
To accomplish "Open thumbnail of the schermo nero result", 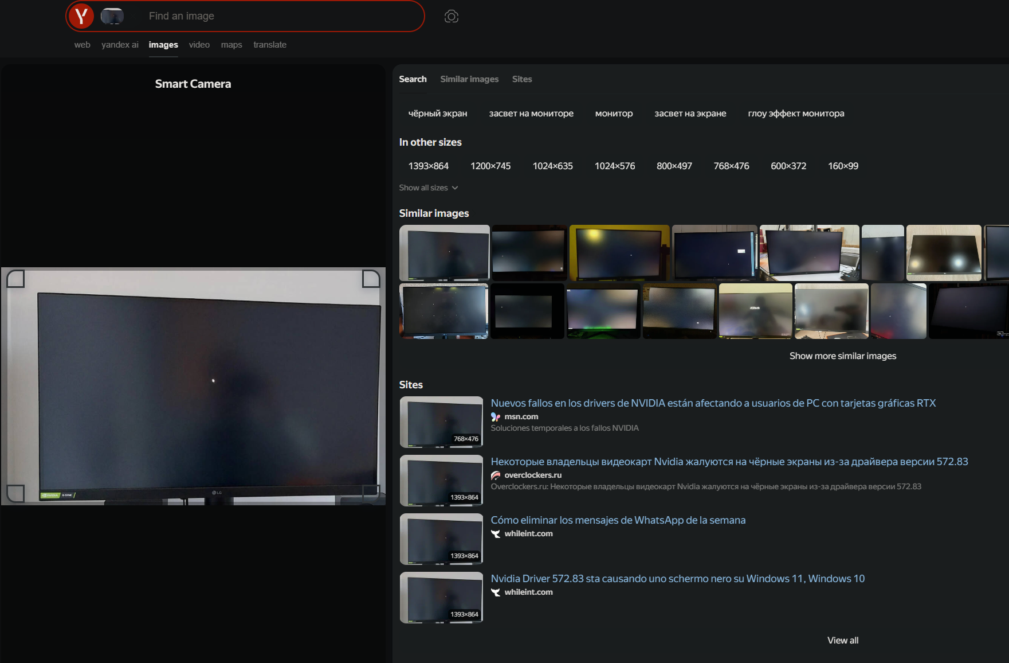I will click(x=441, y=598).
